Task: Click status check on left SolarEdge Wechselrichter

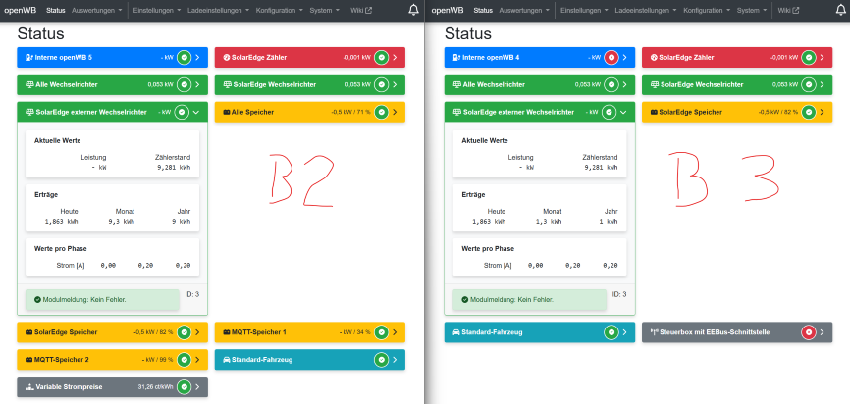Action: point(382,85)
